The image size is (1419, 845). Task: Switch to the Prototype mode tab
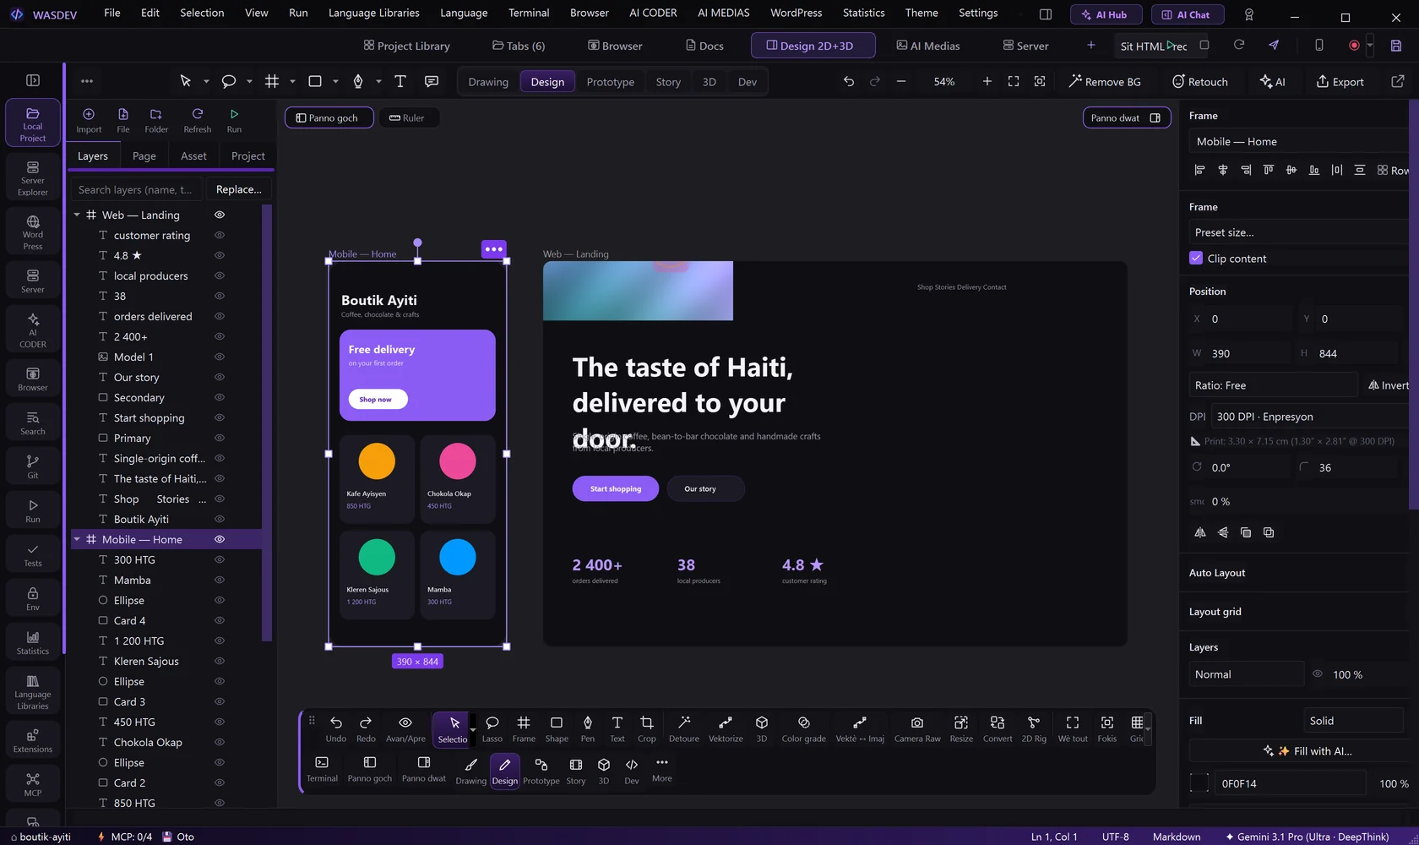(x=611, y=82)
